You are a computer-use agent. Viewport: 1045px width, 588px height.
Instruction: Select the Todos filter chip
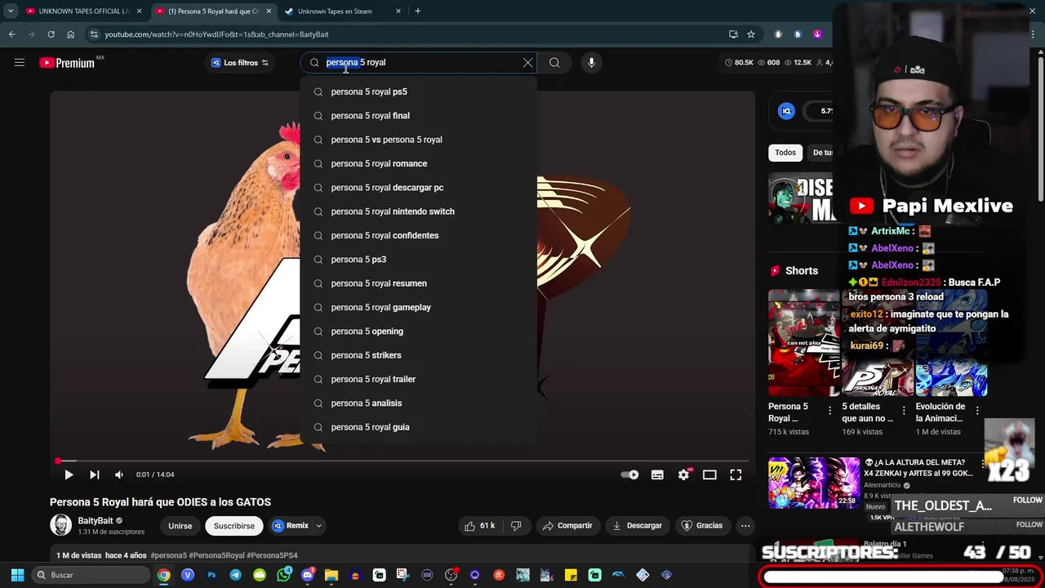pos(785,153)
